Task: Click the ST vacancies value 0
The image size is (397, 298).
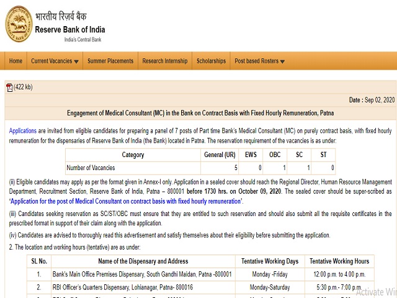Action: [x=332, y=168]
